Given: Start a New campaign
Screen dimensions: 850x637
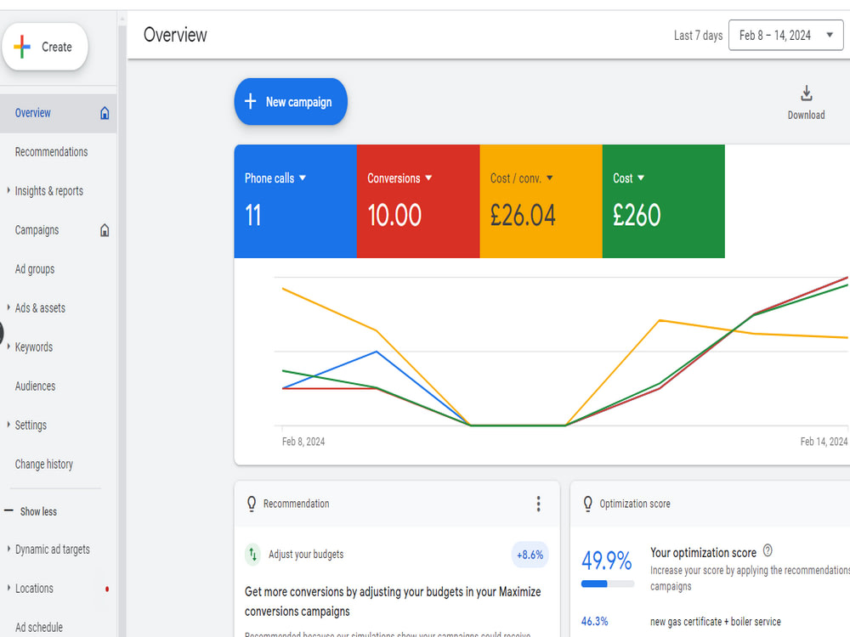Looking at the screenshot, I should (291, 102).
